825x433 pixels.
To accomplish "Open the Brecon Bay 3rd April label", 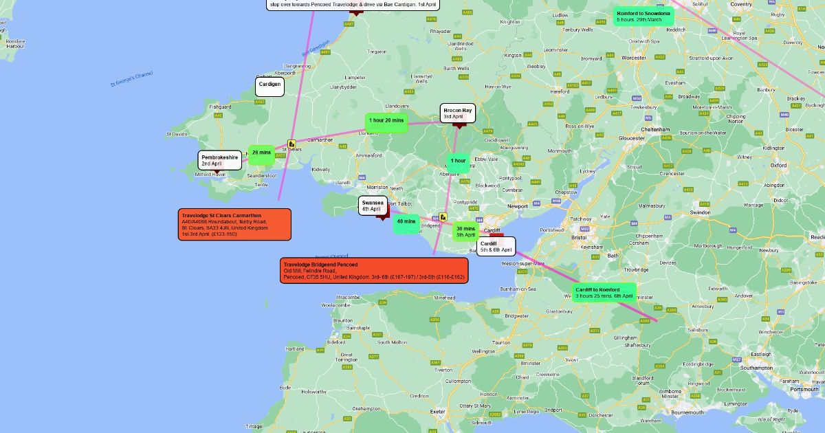I will [458, 113].
